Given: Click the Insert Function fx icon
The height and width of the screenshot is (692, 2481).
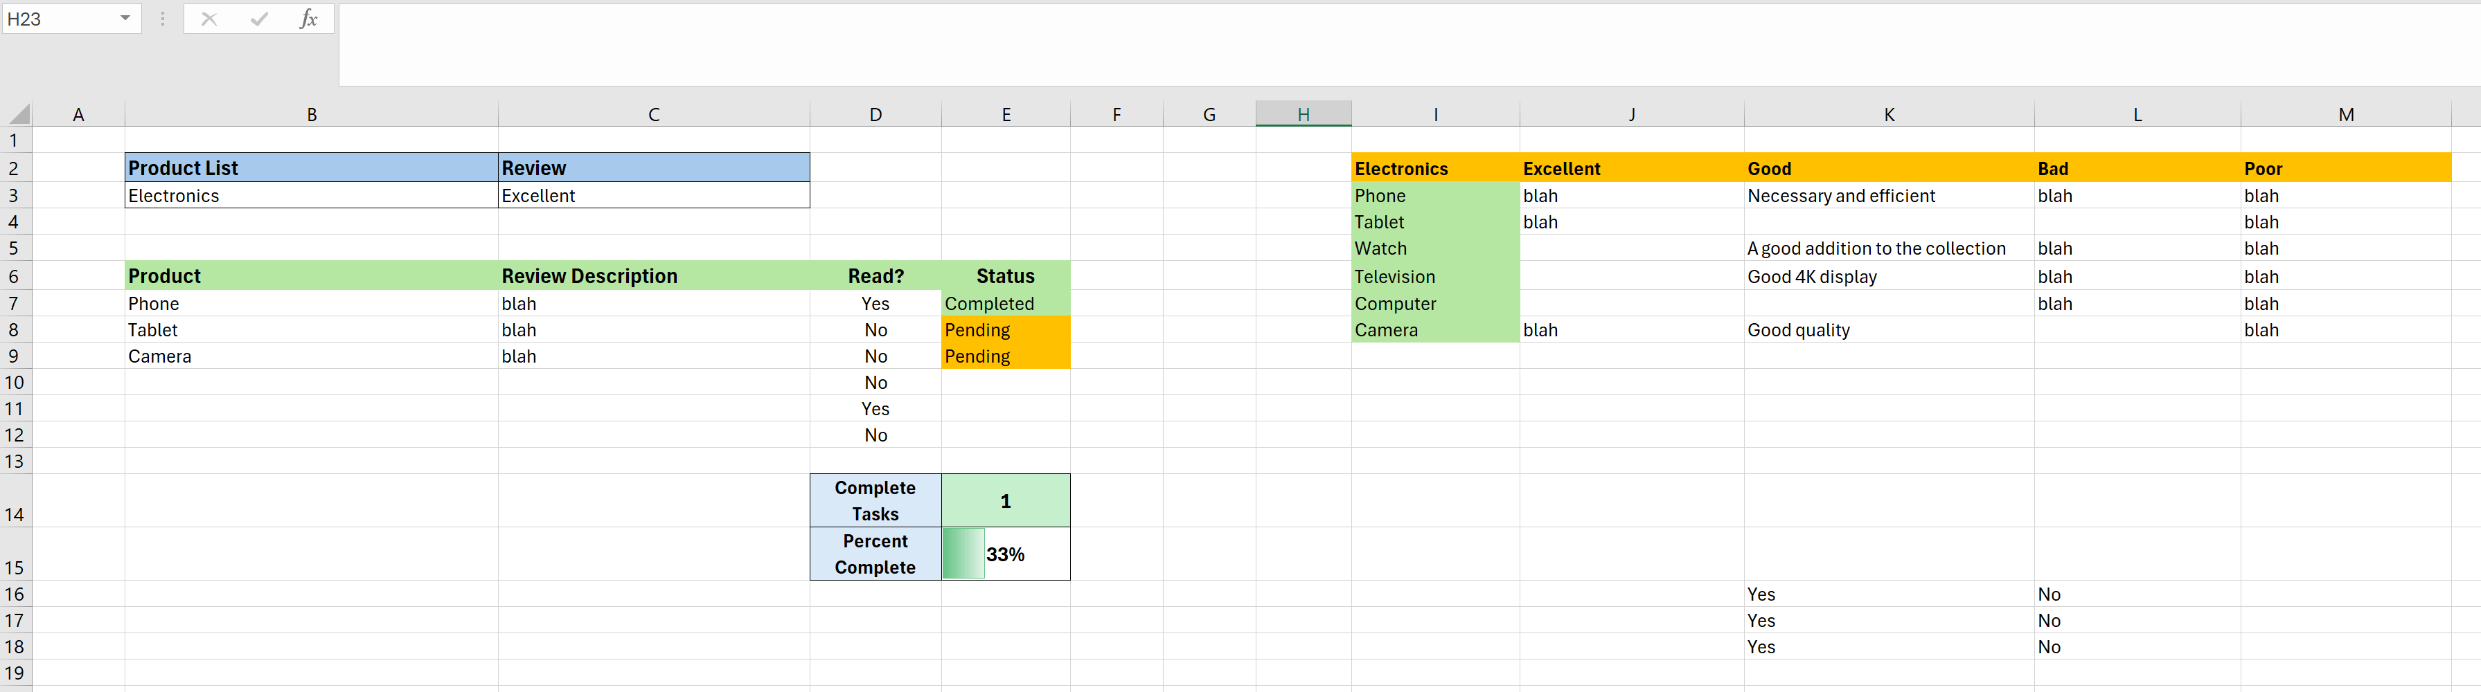Looking at the screenshot, I should pos(308,19).
